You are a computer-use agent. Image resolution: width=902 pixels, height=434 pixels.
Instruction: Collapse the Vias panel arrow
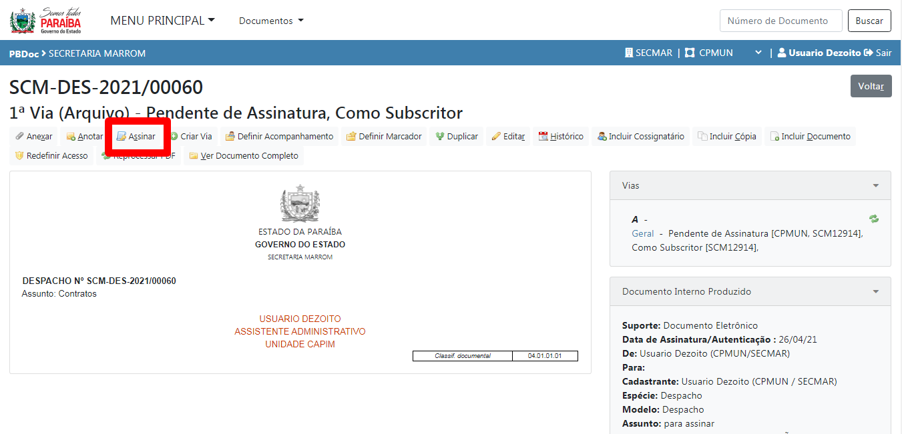pyautogui.click(x=875, y=186)
